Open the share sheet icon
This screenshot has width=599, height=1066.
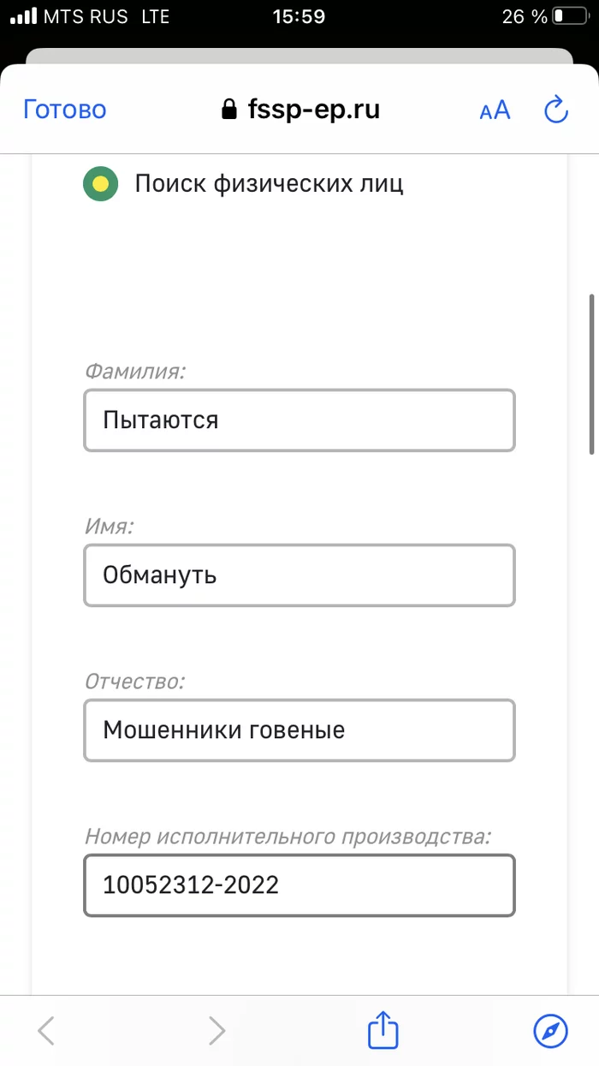coord(382,1031)
